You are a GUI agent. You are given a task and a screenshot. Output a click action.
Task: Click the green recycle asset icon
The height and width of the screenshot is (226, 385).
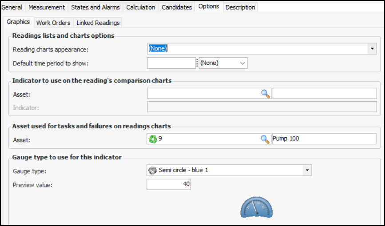[x=153, y=139]
